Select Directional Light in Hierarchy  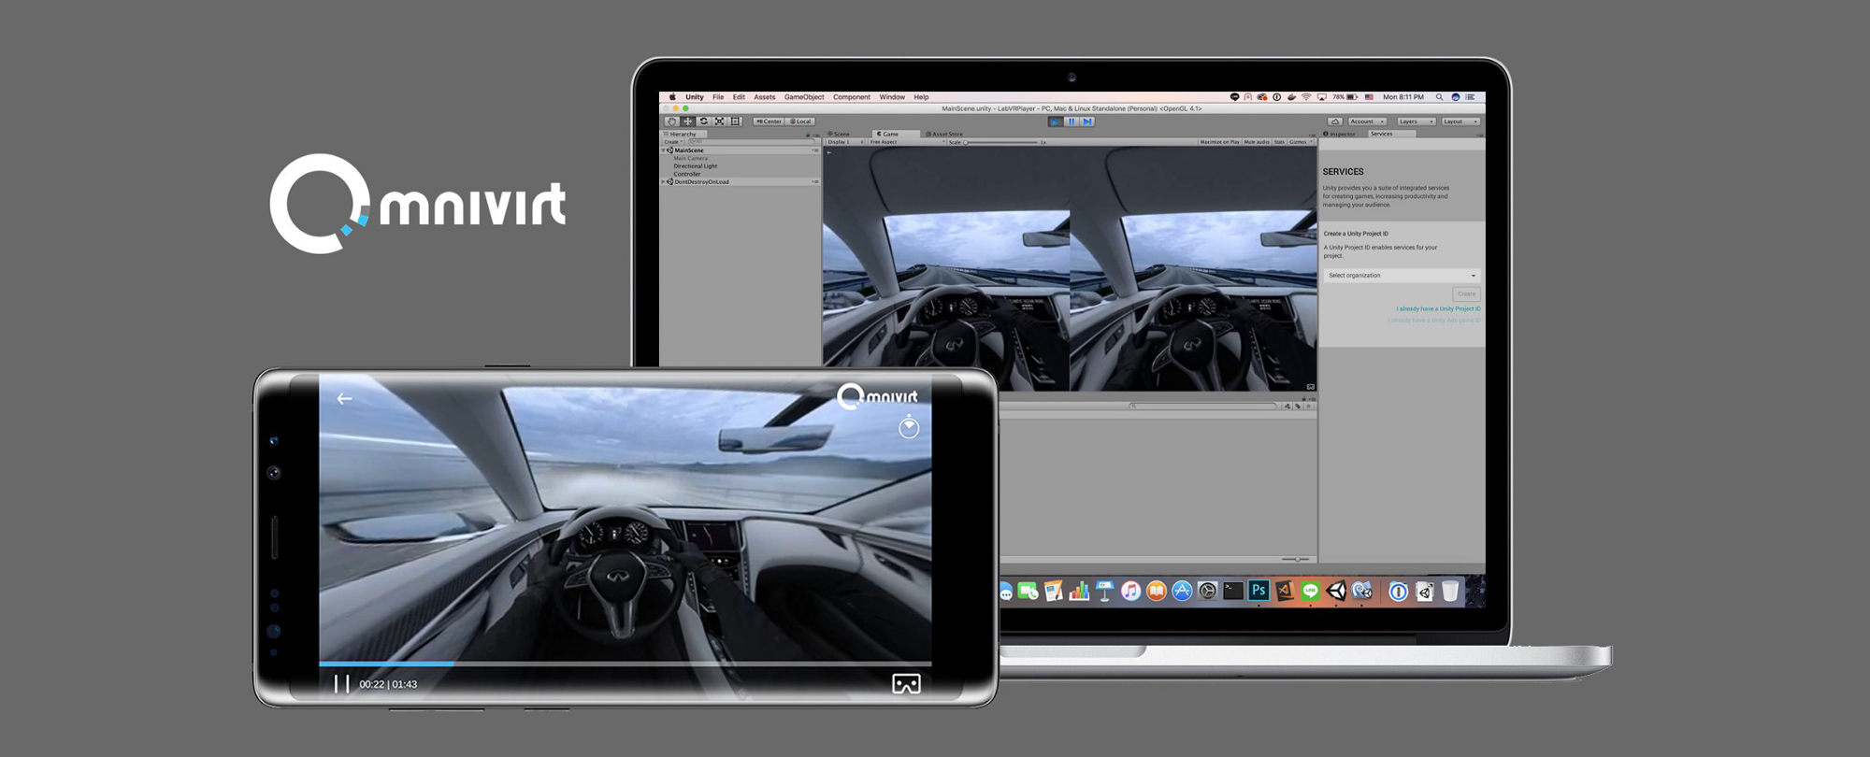click(x=696, y=166)
